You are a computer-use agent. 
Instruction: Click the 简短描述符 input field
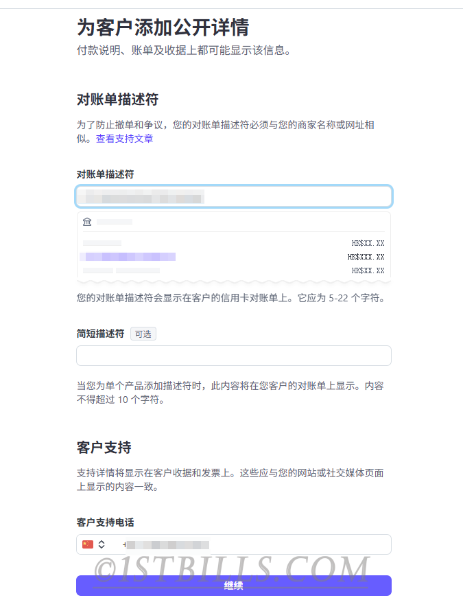(x=233, y=356)
